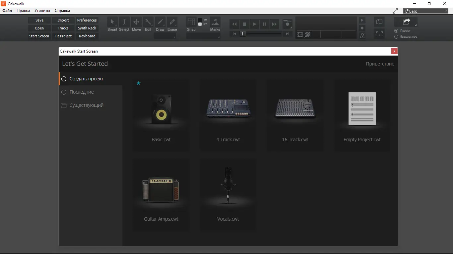Pick the Erase tool
Screen dimensions: 453x254
172,22
